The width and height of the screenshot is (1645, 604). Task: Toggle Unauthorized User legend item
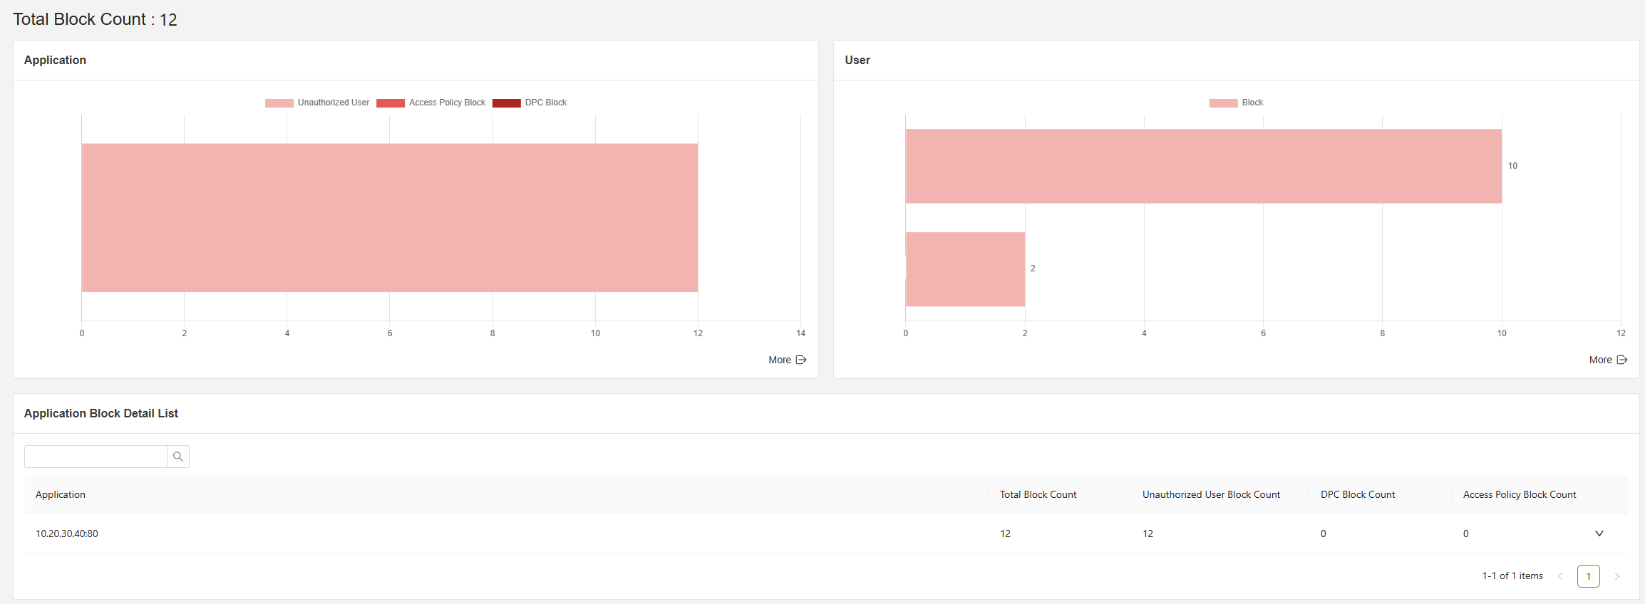(x=317, y=103)
